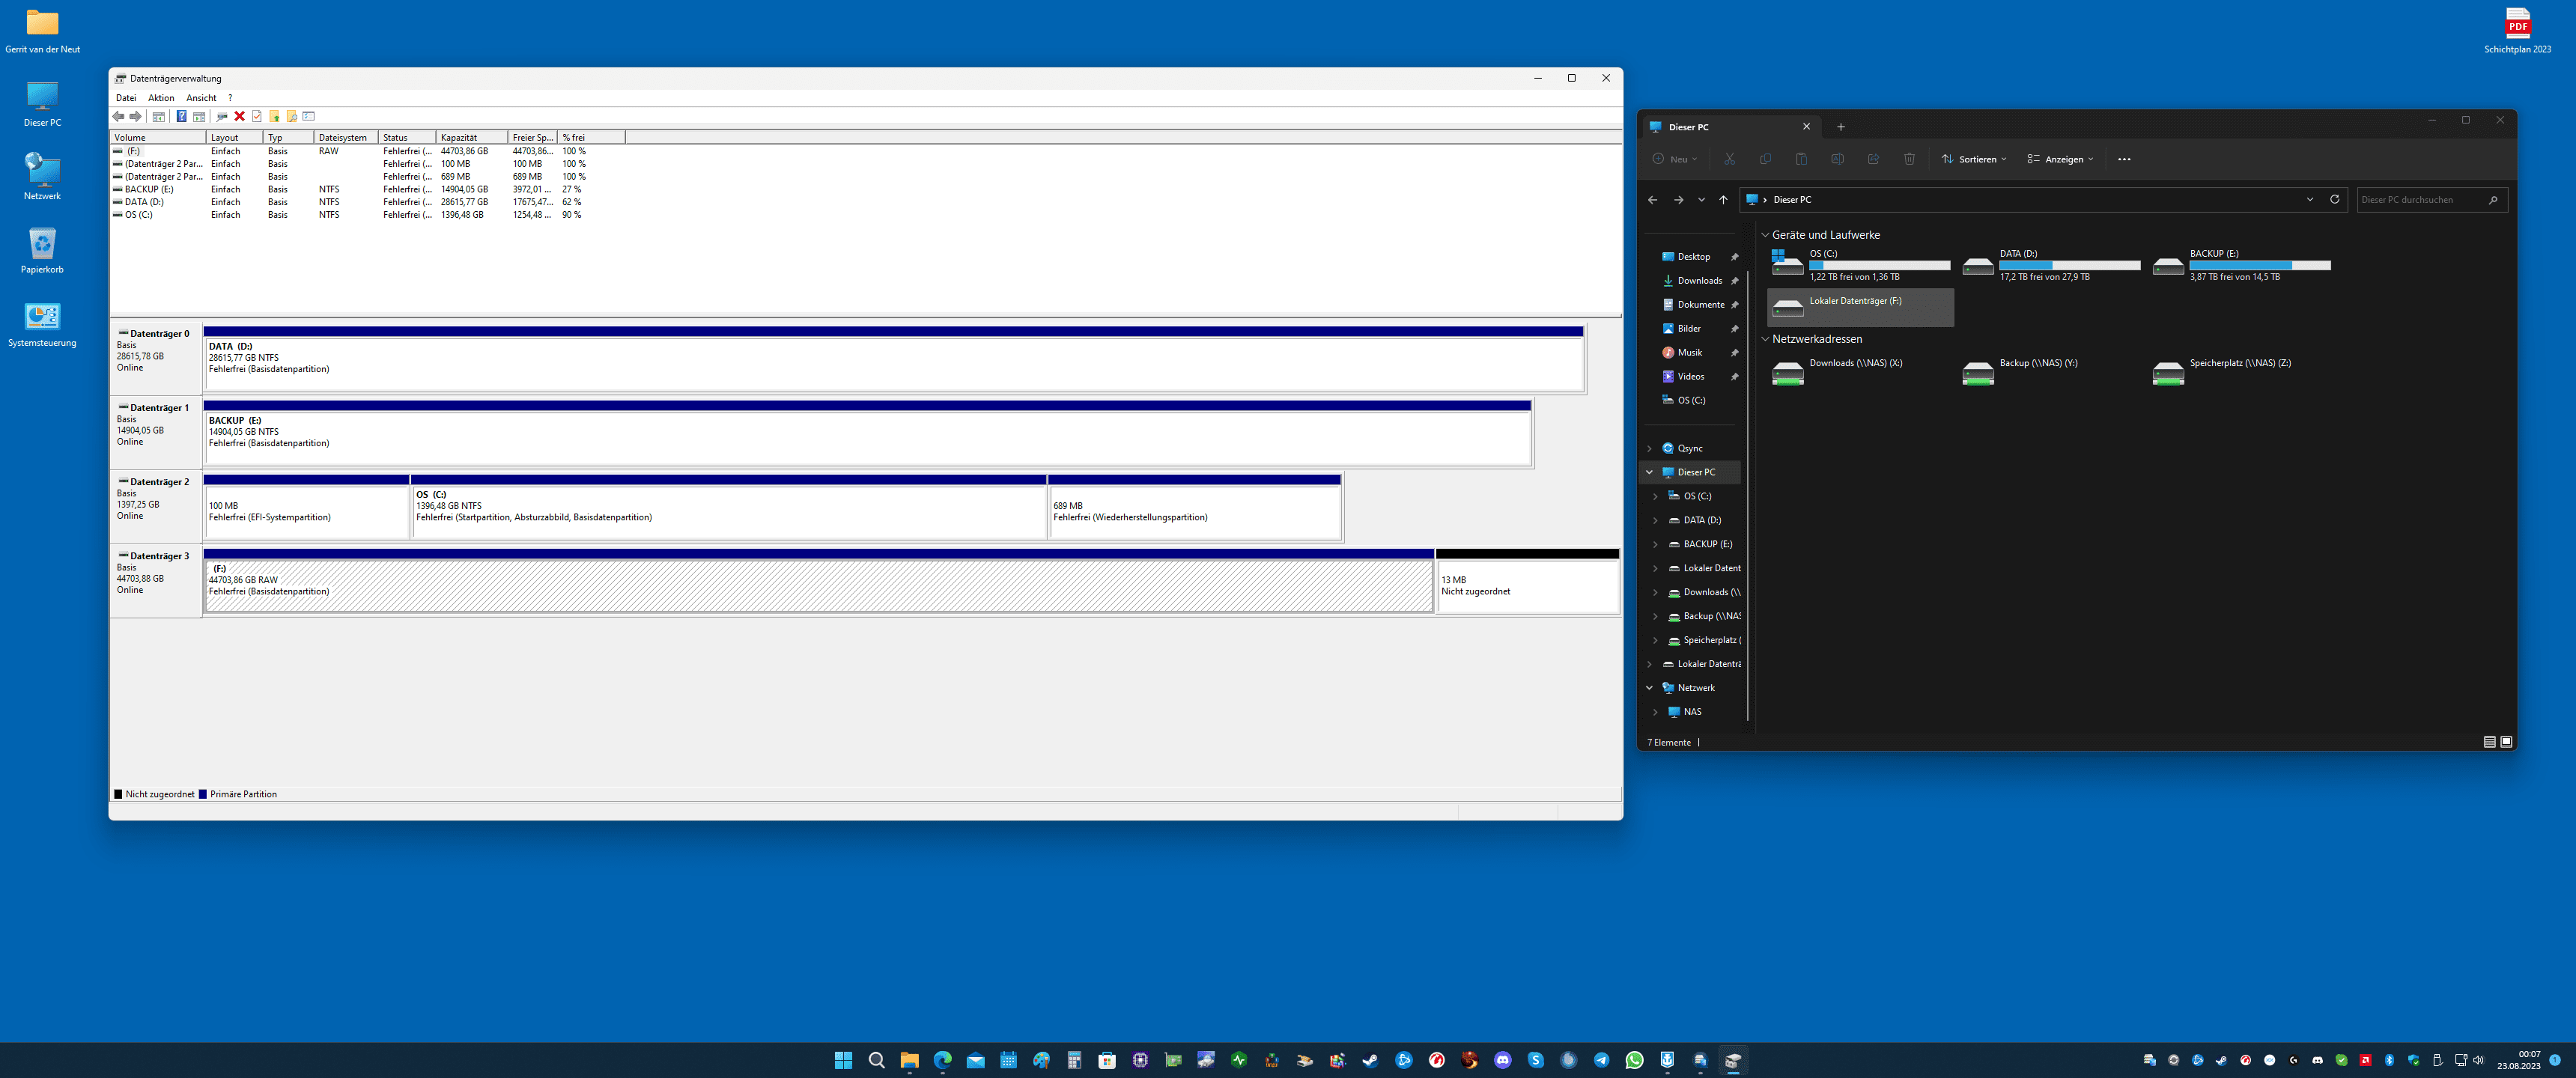
Task: Switch to details view in status bar
Action: pos(2489,742)
